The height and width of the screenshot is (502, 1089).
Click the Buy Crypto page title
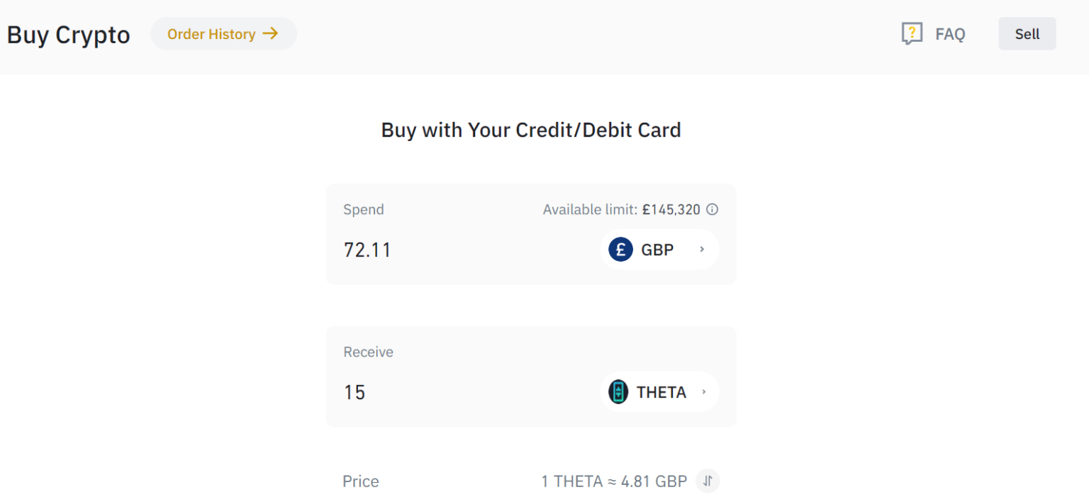[69, 35]
